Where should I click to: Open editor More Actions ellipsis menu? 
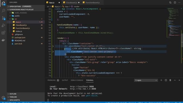click(179, 3)
